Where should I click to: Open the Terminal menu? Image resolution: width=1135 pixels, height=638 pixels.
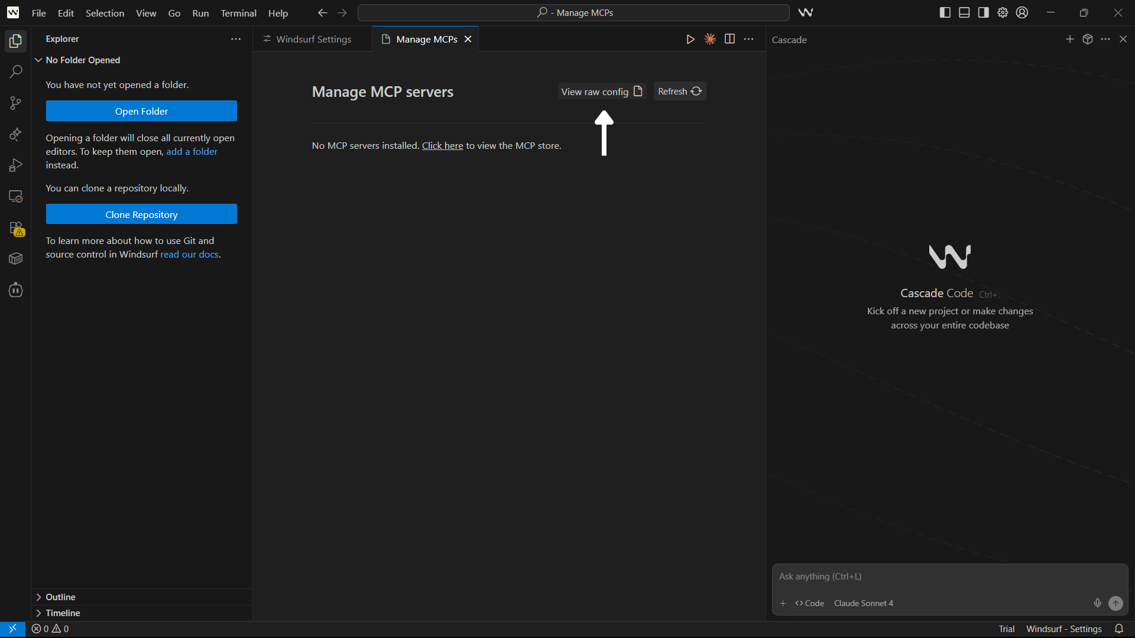(x=238, y=13)
